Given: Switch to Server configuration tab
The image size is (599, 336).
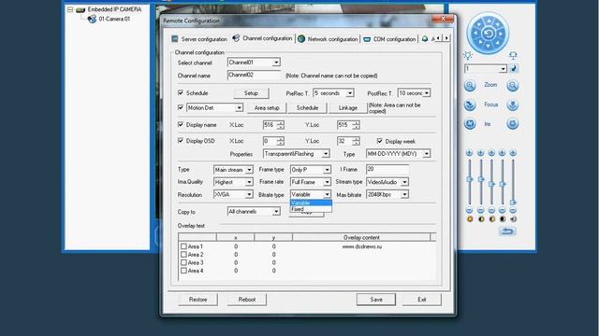Looking at the screenshot, I should click(199, 39).
